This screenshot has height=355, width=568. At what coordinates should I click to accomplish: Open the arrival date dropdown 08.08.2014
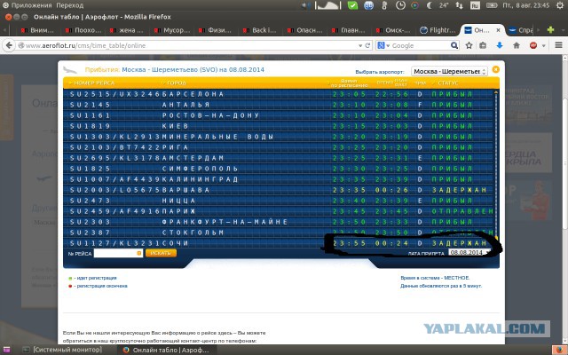[x=469, y=252]
